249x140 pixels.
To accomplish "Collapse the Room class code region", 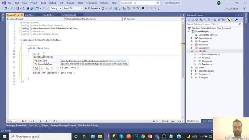I will (x=21, y=48).
